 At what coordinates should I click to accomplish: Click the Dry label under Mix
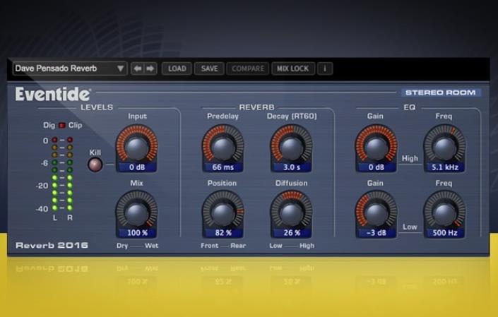coord(122,246)
